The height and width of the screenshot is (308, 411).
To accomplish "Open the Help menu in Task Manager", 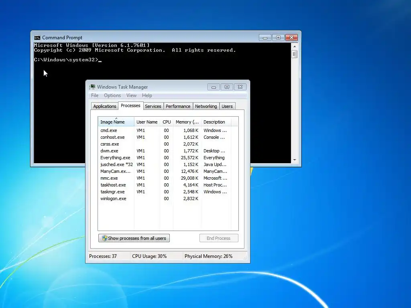I will [147, 95].
